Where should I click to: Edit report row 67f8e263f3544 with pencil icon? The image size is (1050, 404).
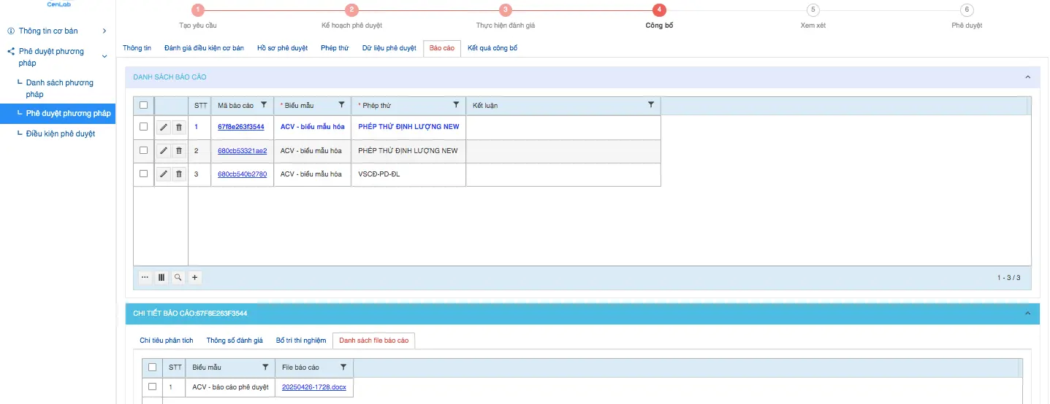(x=164, y=128)
